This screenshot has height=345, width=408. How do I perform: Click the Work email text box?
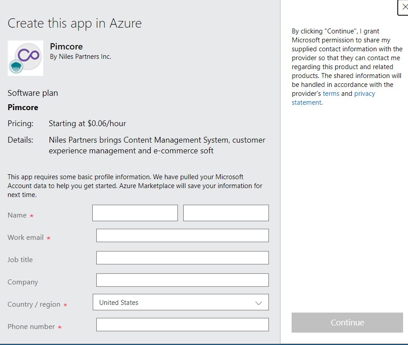tap(182, 235)
